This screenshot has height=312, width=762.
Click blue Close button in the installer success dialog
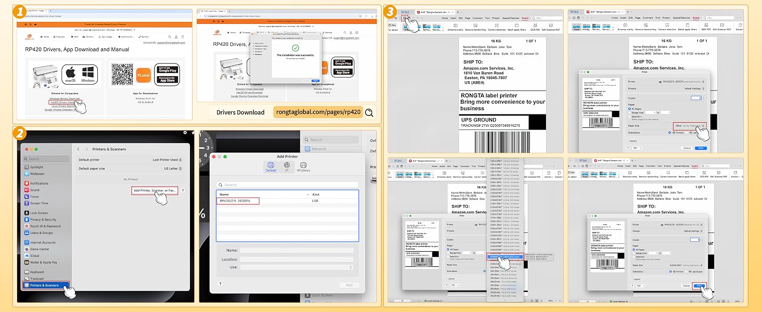315,80
